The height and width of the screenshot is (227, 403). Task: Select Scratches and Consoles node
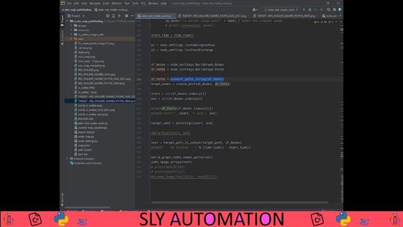(88, 163)
